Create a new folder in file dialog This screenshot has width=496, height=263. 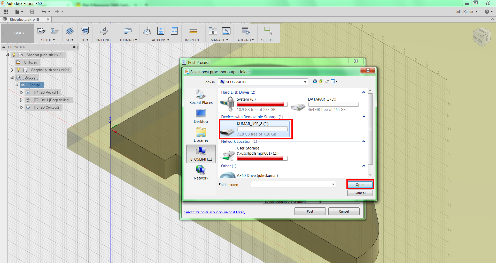point(327,81)
